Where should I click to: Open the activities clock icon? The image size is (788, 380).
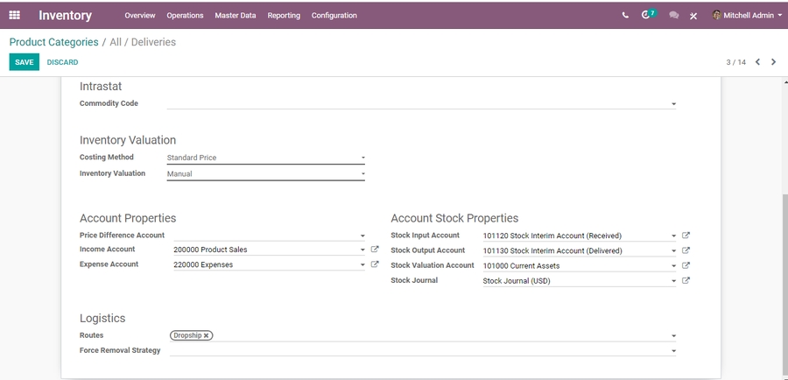[x=648, y=15]
